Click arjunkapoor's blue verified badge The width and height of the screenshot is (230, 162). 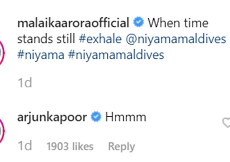click(x=96, y=117)
